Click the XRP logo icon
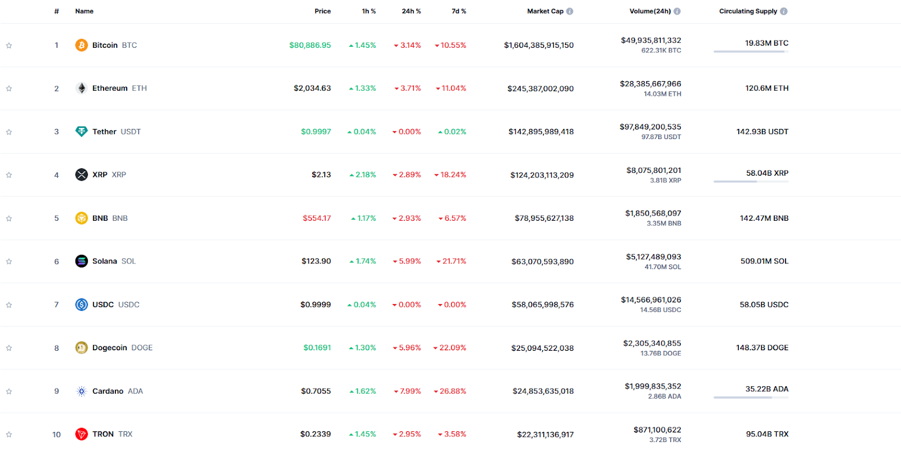Image resolution: width=901 pixels, height=455 pixels. coord(82,175)
